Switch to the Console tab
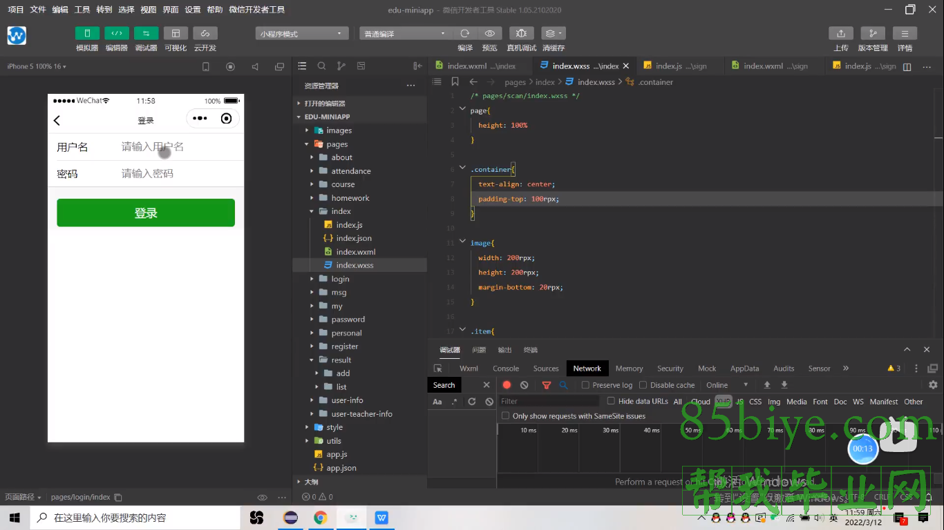 [506, 369]
